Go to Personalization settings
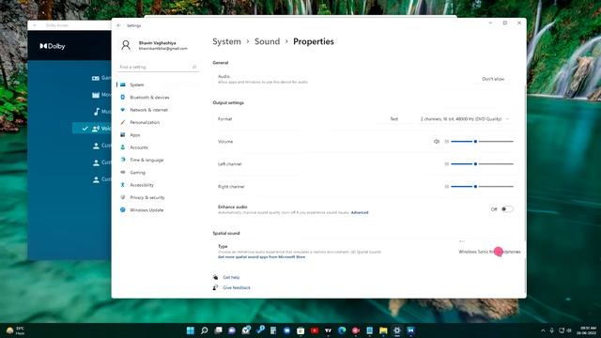Viewport: 601px width, 338px height. [x=157, y=122]
